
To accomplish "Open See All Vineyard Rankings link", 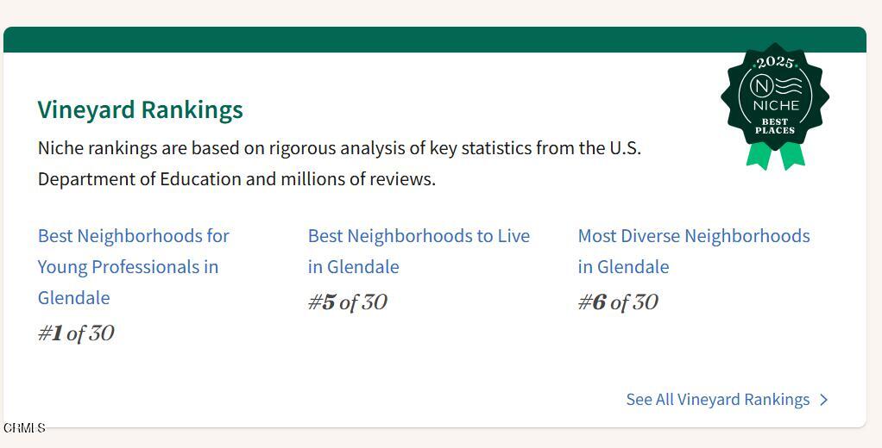I will click(x=717, y=400).
